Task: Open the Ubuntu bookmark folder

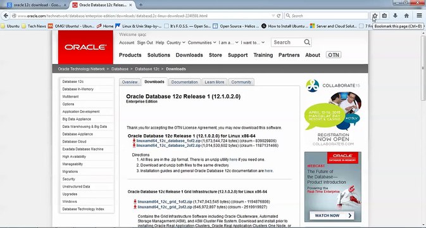Action: coord(10,26)
